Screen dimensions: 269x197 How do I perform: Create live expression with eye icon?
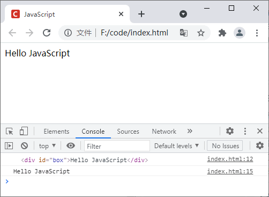click(71, 145)
